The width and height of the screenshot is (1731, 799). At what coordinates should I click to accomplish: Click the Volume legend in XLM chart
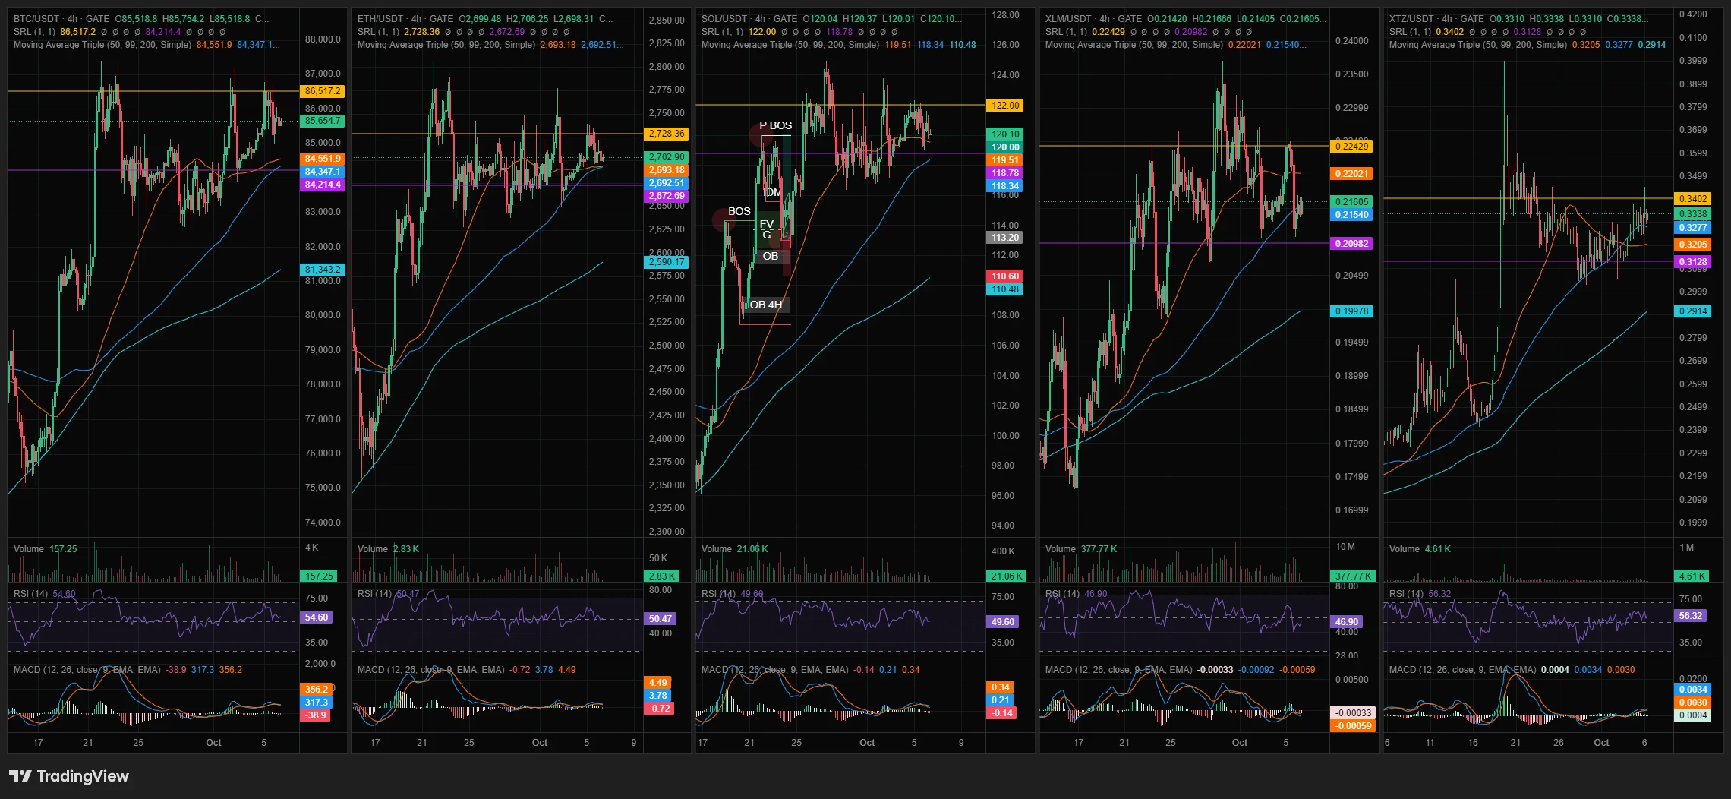click(1061, 549)
